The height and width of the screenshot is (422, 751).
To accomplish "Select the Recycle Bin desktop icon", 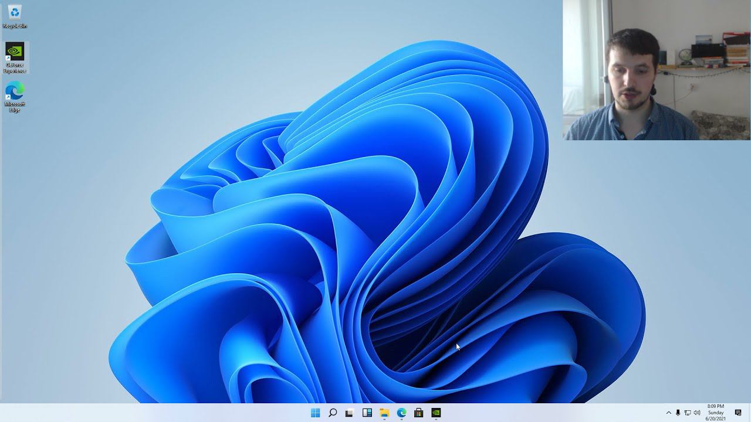I will 15,16.
